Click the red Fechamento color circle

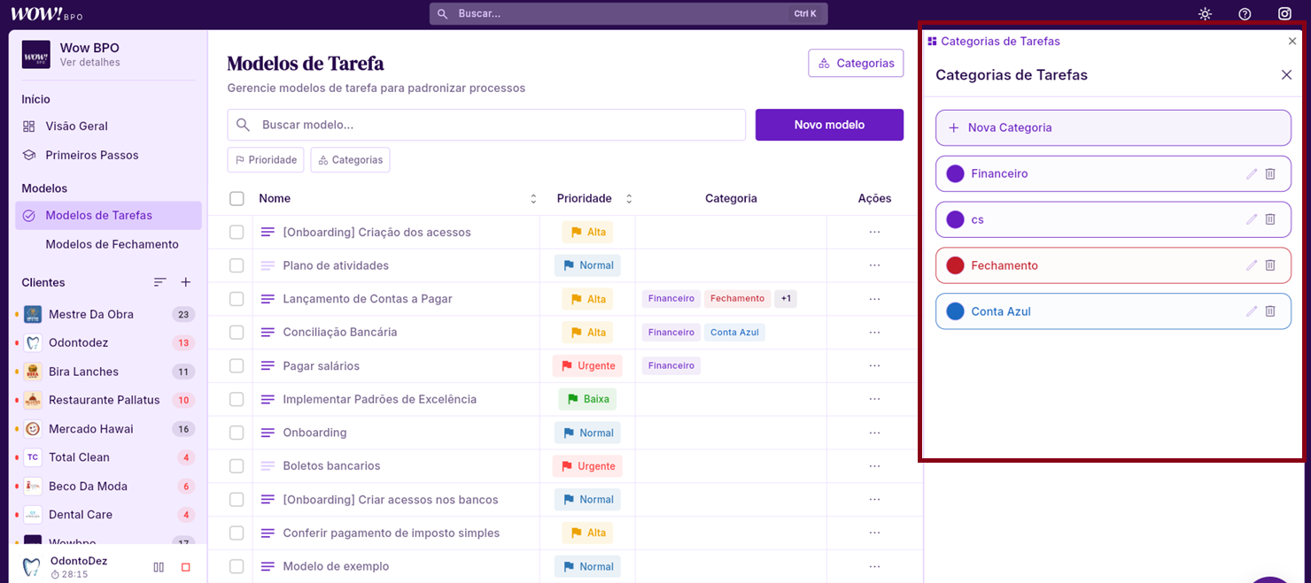pos(955,265)
